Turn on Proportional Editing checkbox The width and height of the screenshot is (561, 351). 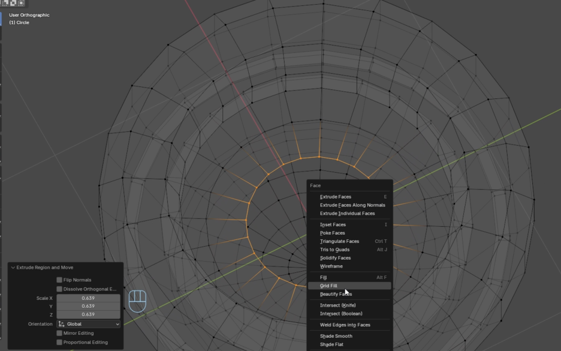(59, 343)
